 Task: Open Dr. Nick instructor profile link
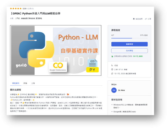pyautogui.click(x=121, y=90)
